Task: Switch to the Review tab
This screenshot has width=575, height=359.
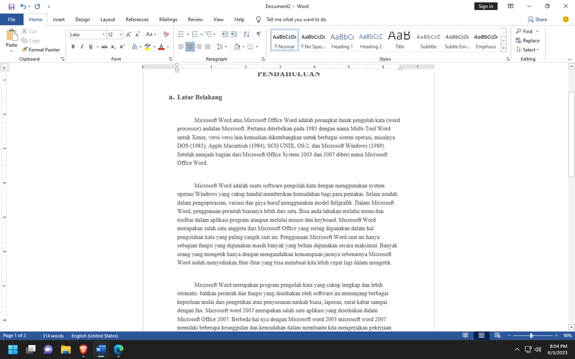Action: 195,19
